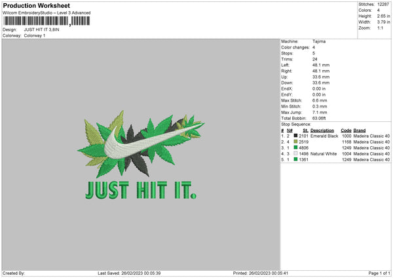Select the olive swatch beside 2519 stitches
Viewport: 393px width, 278px height.
(x=295, y=142)
